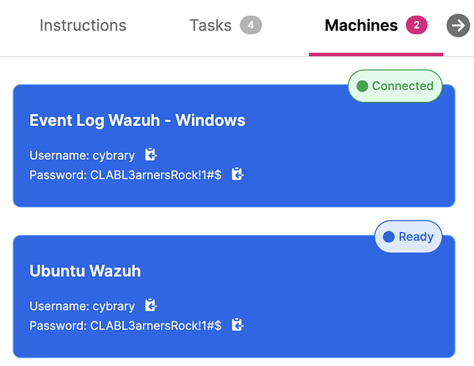Click the Ubuntu machine username text
Image resolution: width=474 pixels, height=366 pixels.
coord(82,306)
